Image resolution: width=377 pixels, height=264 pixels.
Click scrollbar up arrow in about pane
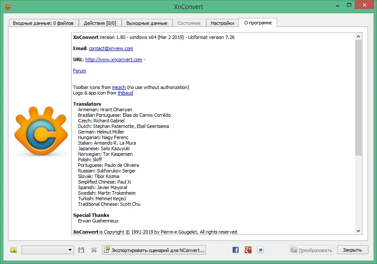pos(358,36)
